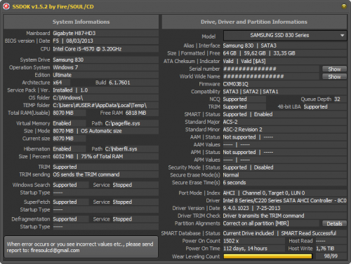Click Standard Major value ACS-2
The height and width of the screenshot is (264, 351).
[x=230, y=122]
